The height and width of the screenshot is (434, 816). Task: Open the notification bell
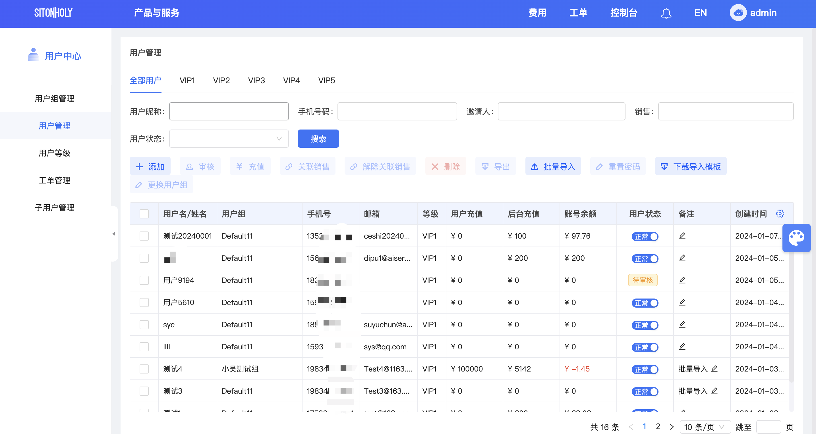pyautogui.click(x=666, y=13)
